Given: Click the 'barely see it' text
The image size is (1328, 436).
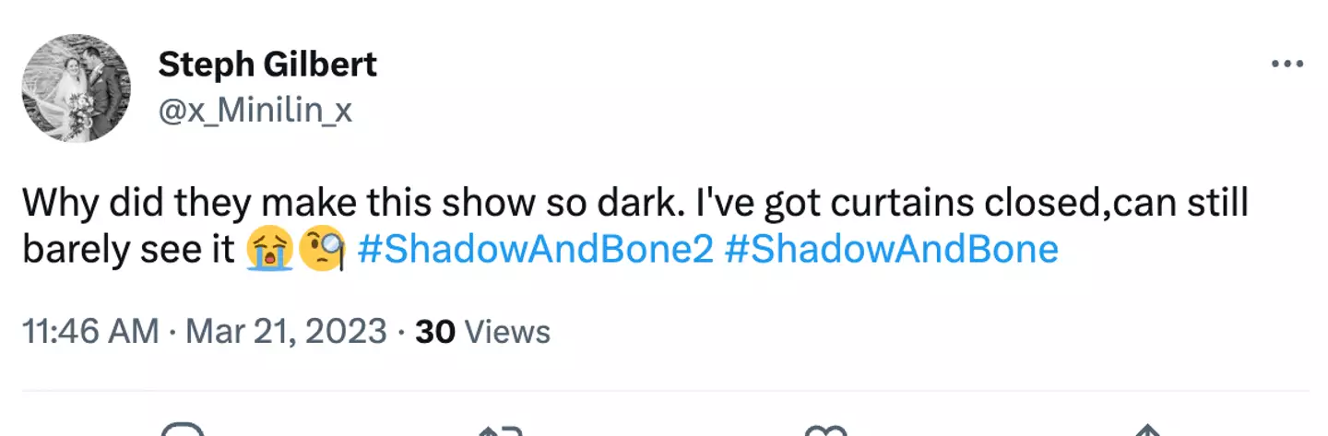Looking at the screenshot, I should 128,250.
